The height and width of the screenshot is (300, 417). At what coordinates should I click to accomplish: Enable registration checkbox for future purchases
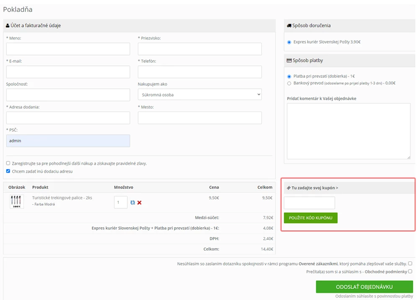(8, 163)
